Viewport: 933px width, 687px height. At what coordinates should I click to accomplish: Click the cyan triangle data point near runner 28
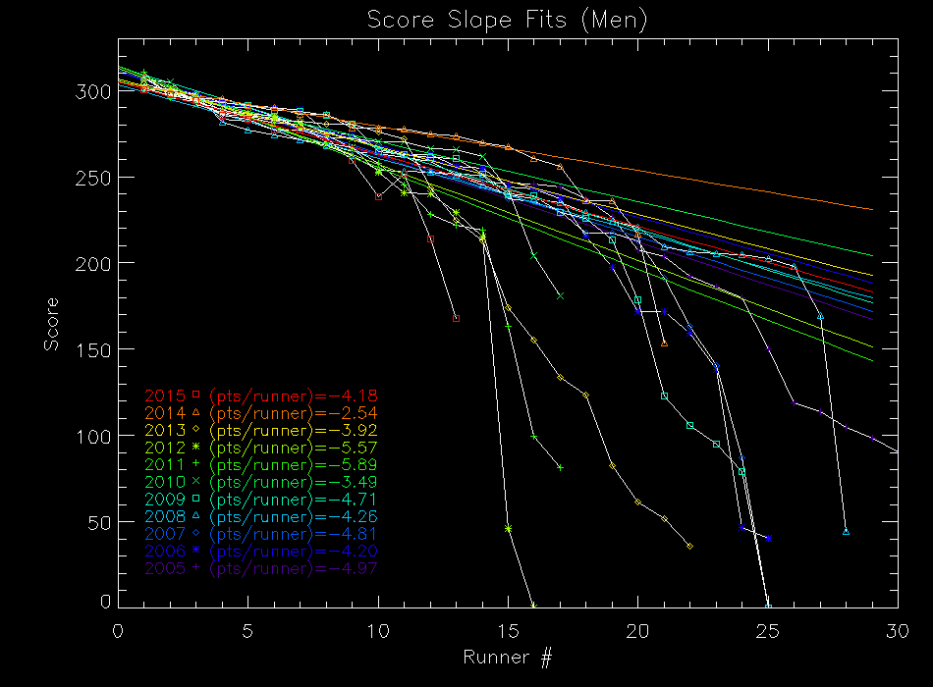[846, 532]
